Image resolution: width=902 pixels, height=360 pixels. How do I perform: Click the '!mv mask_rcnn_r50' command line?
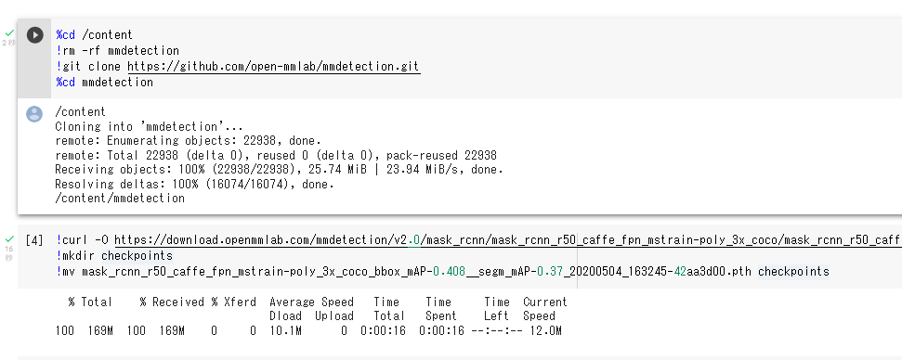442,271
